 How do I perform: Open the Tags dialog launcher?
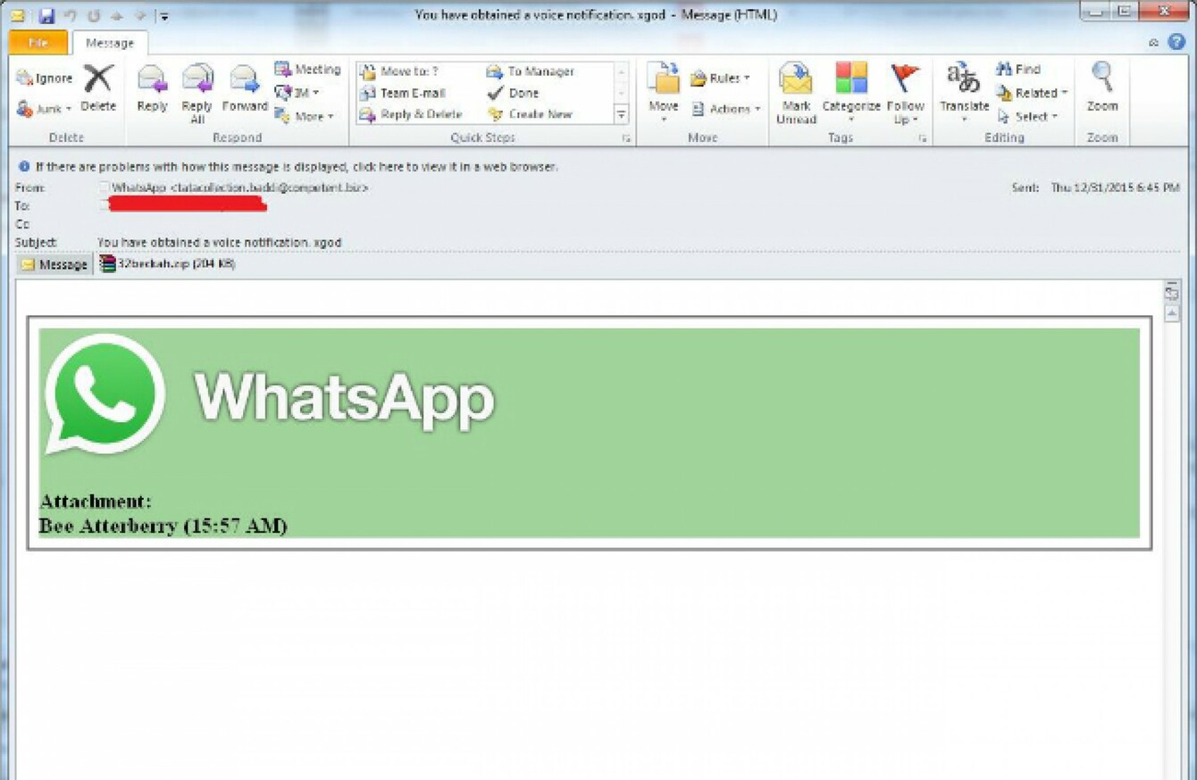(923, 138)
